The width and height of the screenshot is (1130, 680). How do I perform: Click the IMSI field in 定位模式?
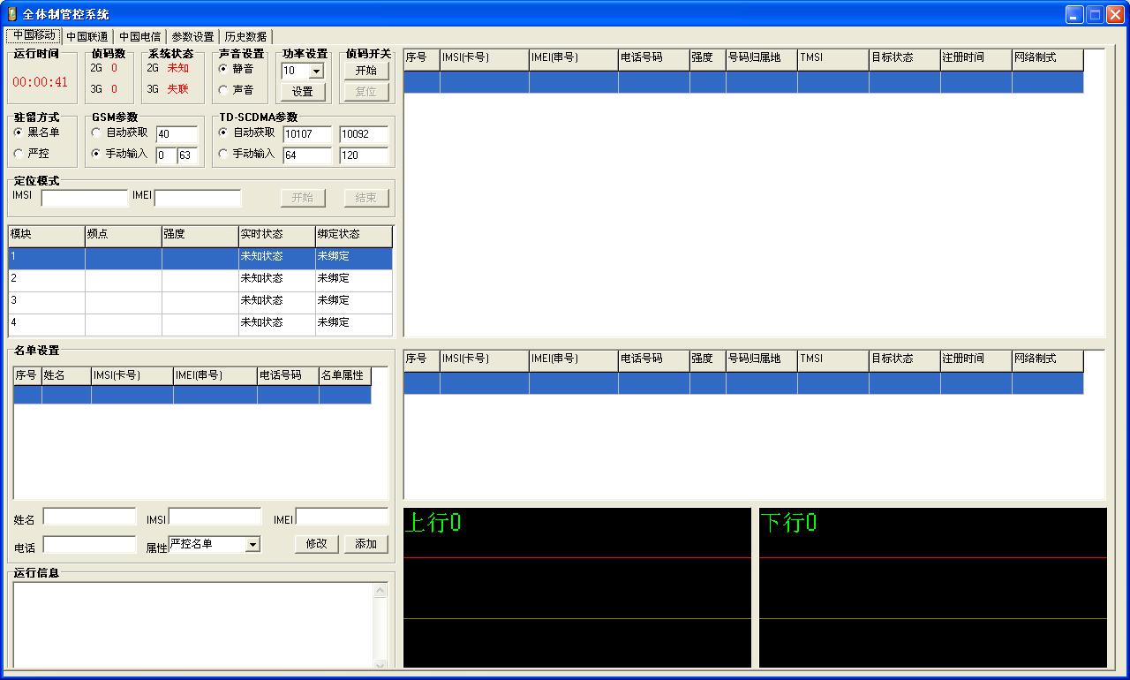click(x=84, y=198)
